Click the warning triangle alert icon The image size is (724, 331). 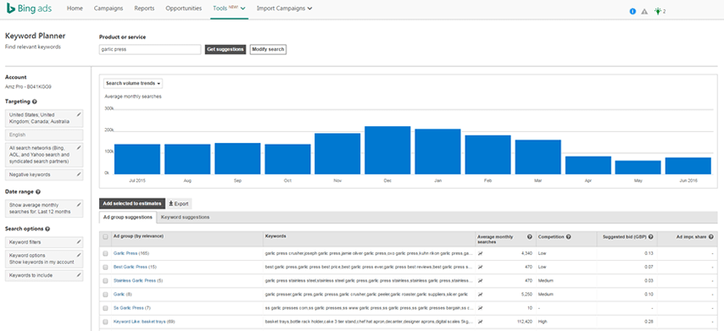coord(644,12)
